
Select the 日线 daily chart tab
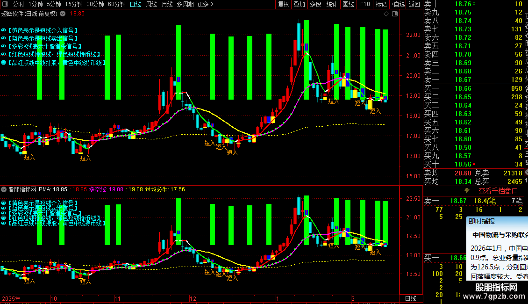136,4
